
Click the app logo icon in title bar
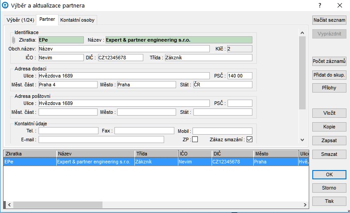pyautogui.click(x=5, y=5)
